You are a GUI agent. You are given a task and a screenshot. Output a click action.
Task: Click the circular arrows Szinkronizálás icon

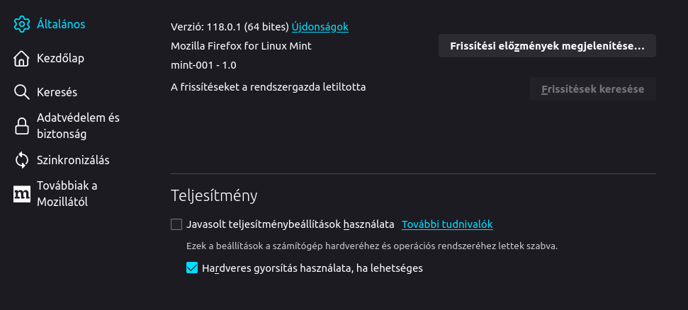(x=21, y=160)
